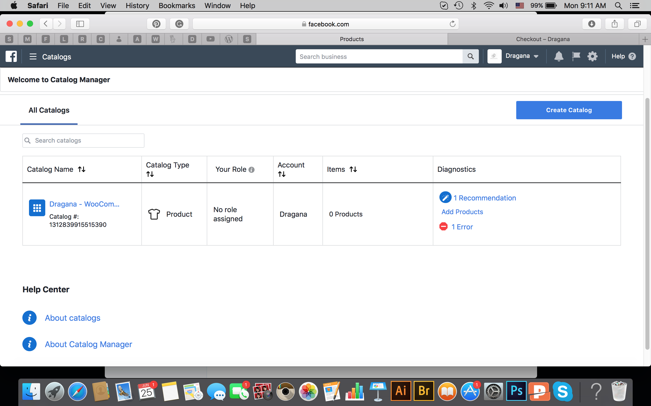Screen dimensions: 651x406
Task: Click the About Catalog Manager info icon
Action: [x=29, y=344]
